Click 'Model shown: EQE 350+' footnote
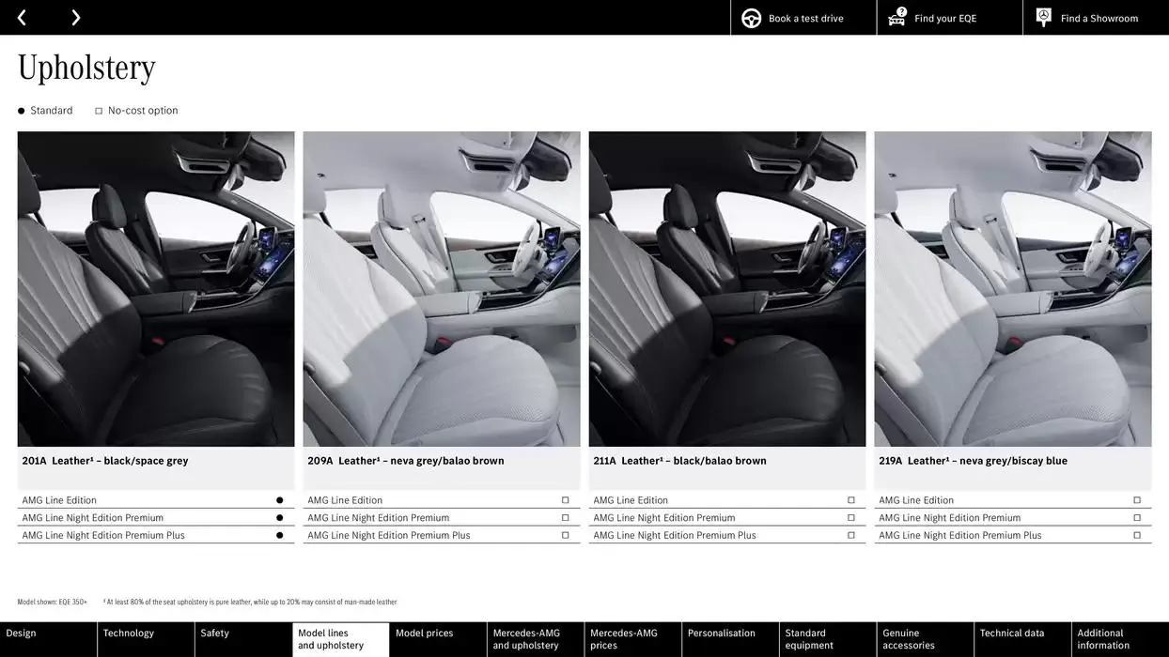1169x657 pixels. click(x=52, y=603)
